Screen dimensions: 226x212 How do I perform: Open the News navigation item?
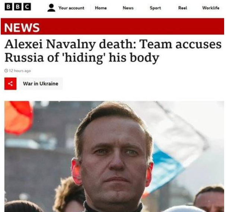[x=128, y=8]
